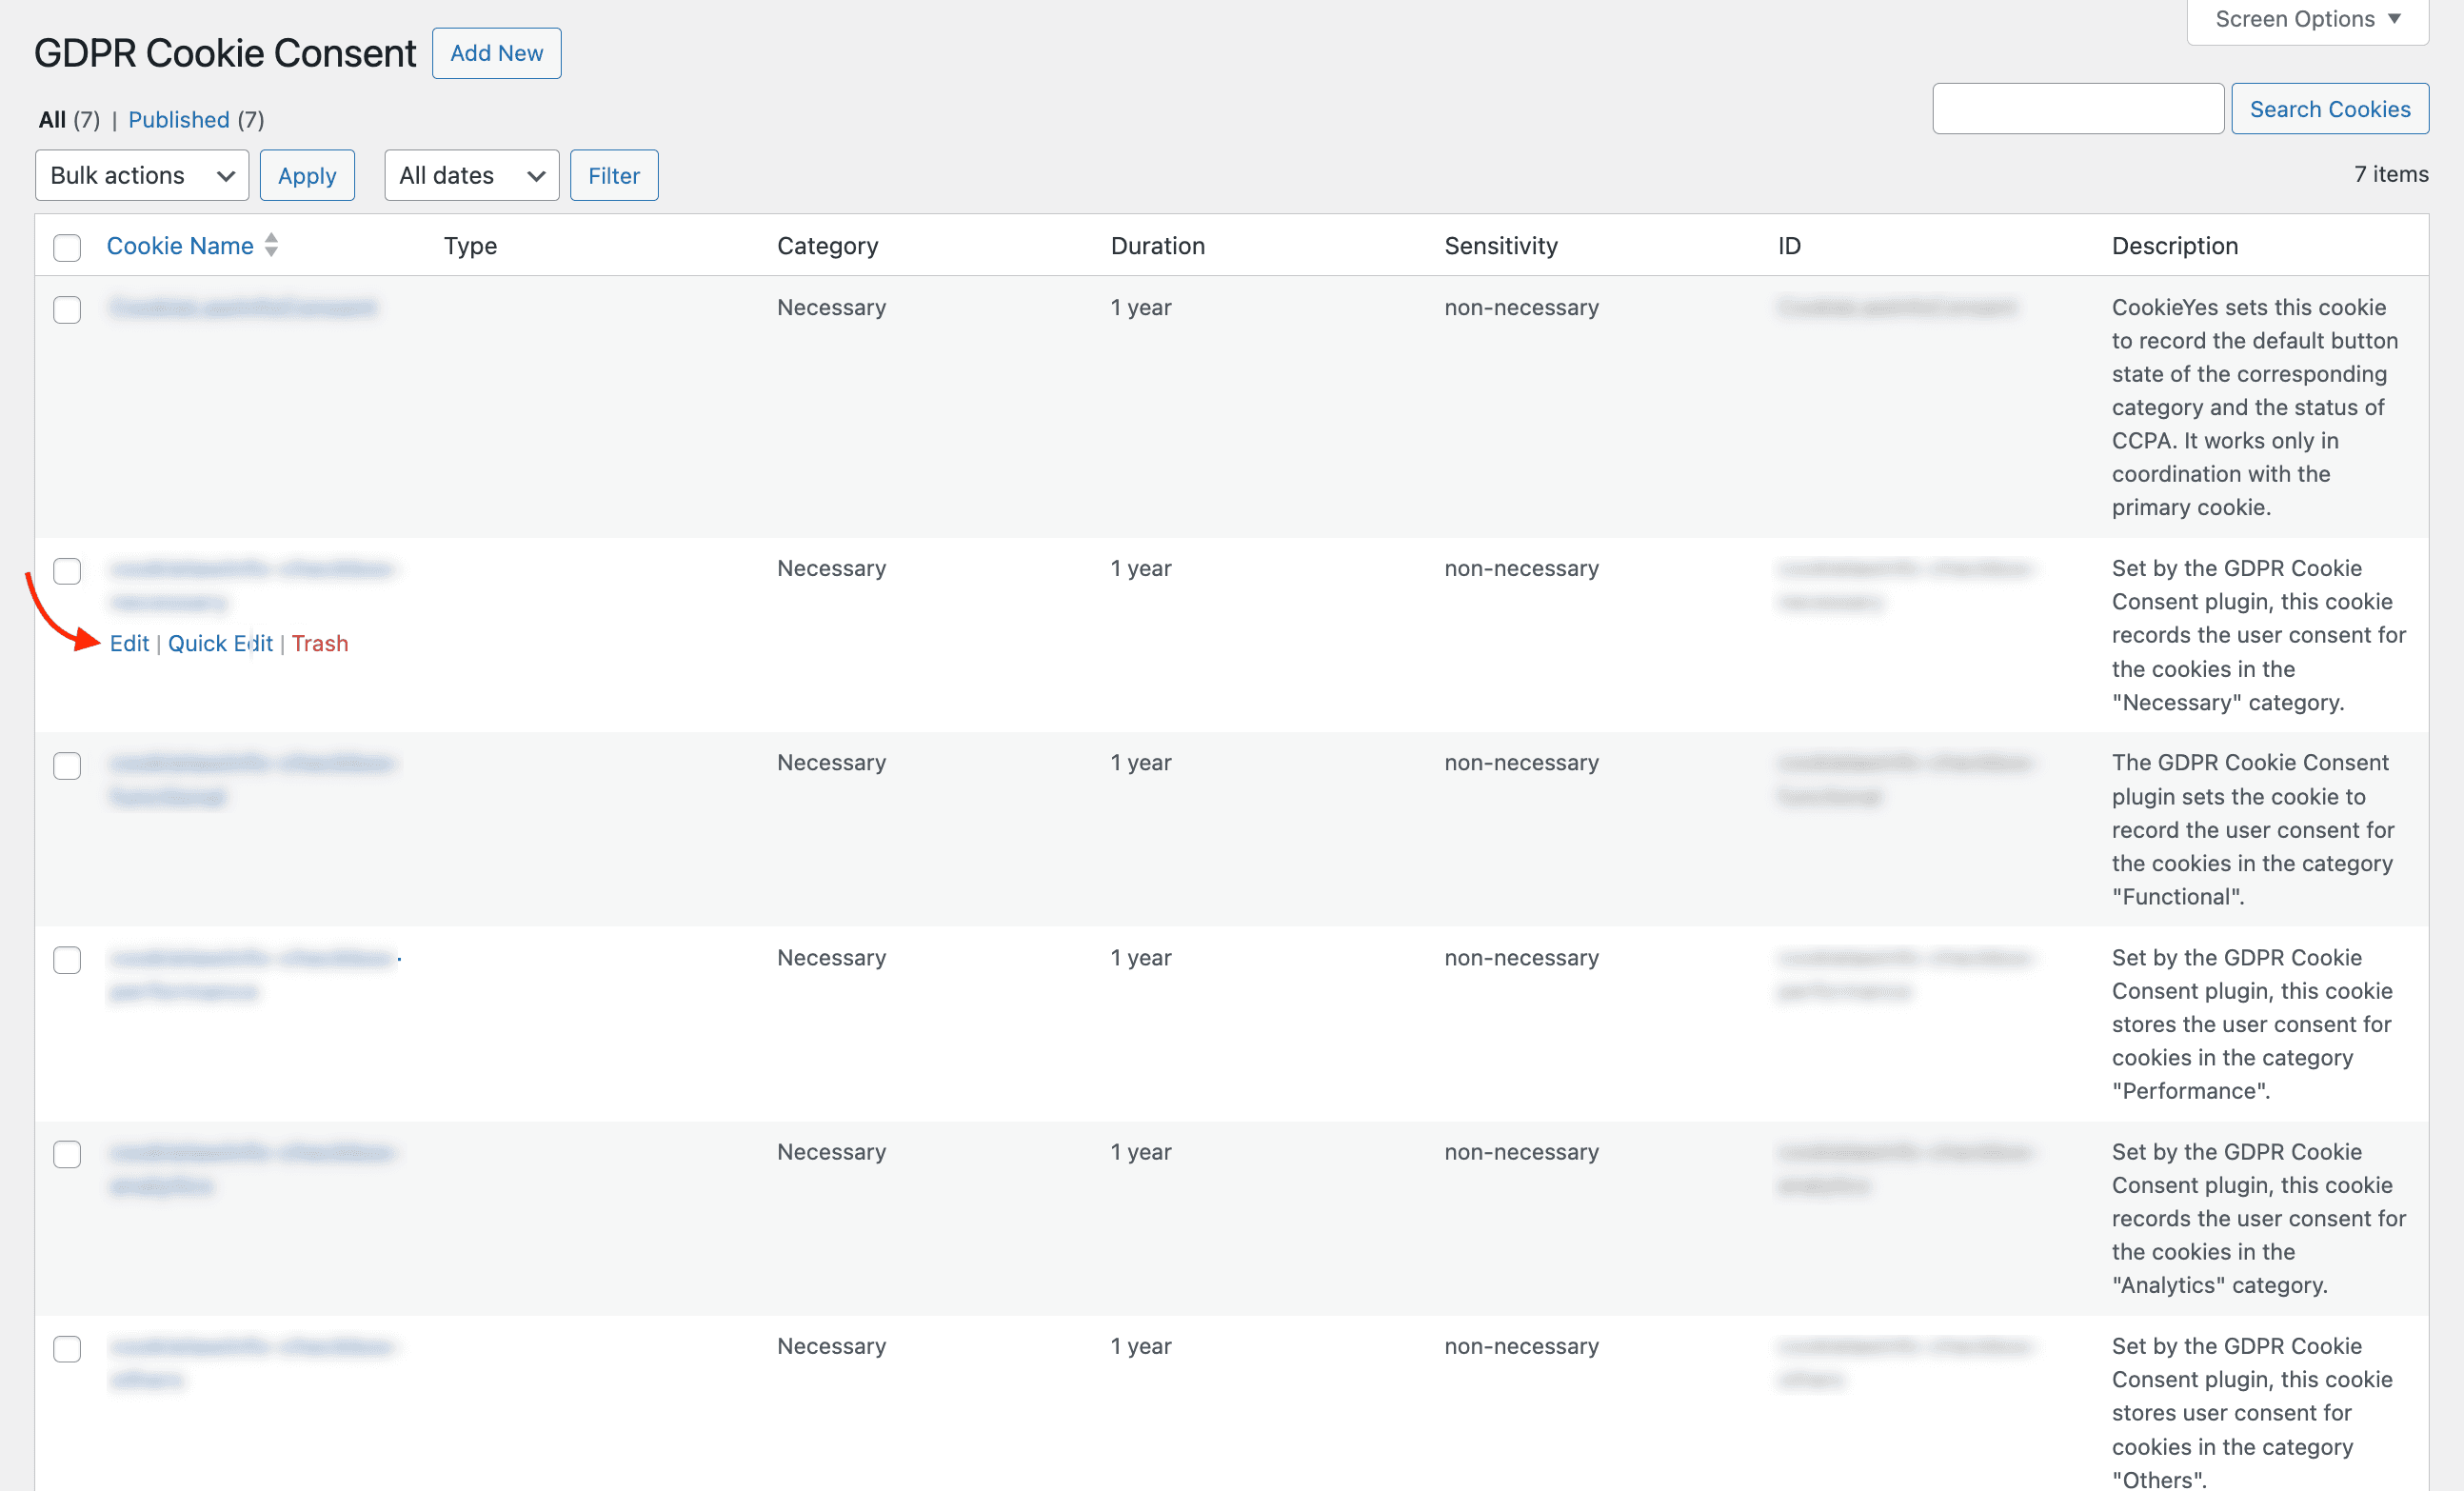Tick the checkbox beside the Functional consent cookie
The width and height of the screenshot is (2464, 1491).
[x=67, y=765]
